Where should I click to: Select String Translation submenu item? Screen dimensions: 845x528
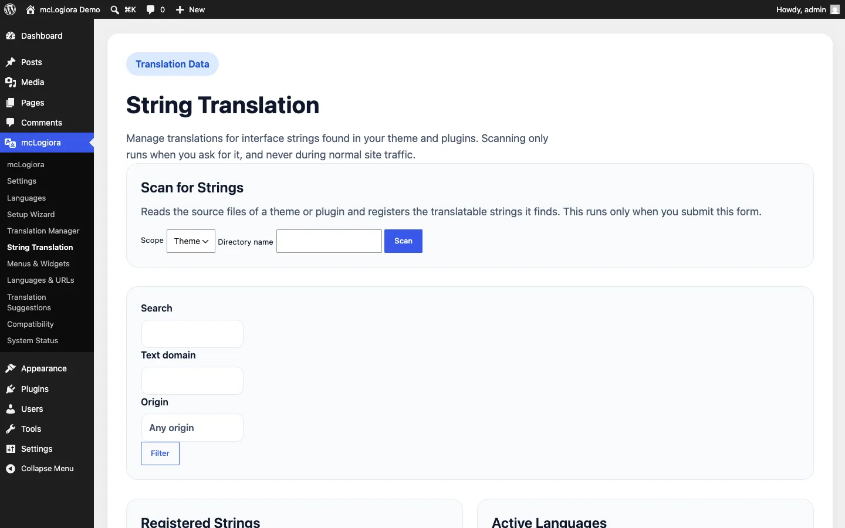pos(40,248)
